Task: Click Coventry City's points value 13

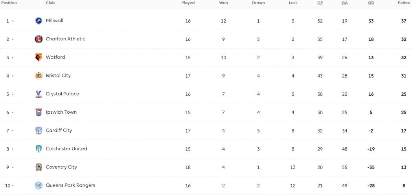Action: [404, 167]
